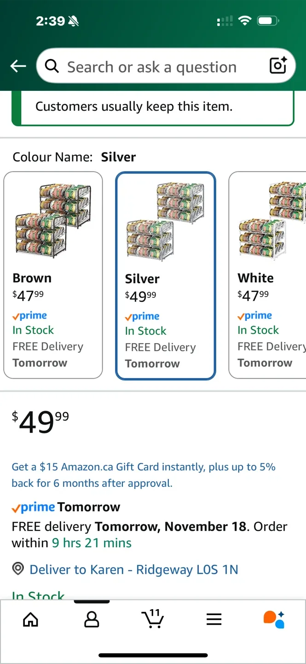The height and width of the screenshot is (664, 306).
Task: Open the Home screen from bottom navigation
Action: 30,620
